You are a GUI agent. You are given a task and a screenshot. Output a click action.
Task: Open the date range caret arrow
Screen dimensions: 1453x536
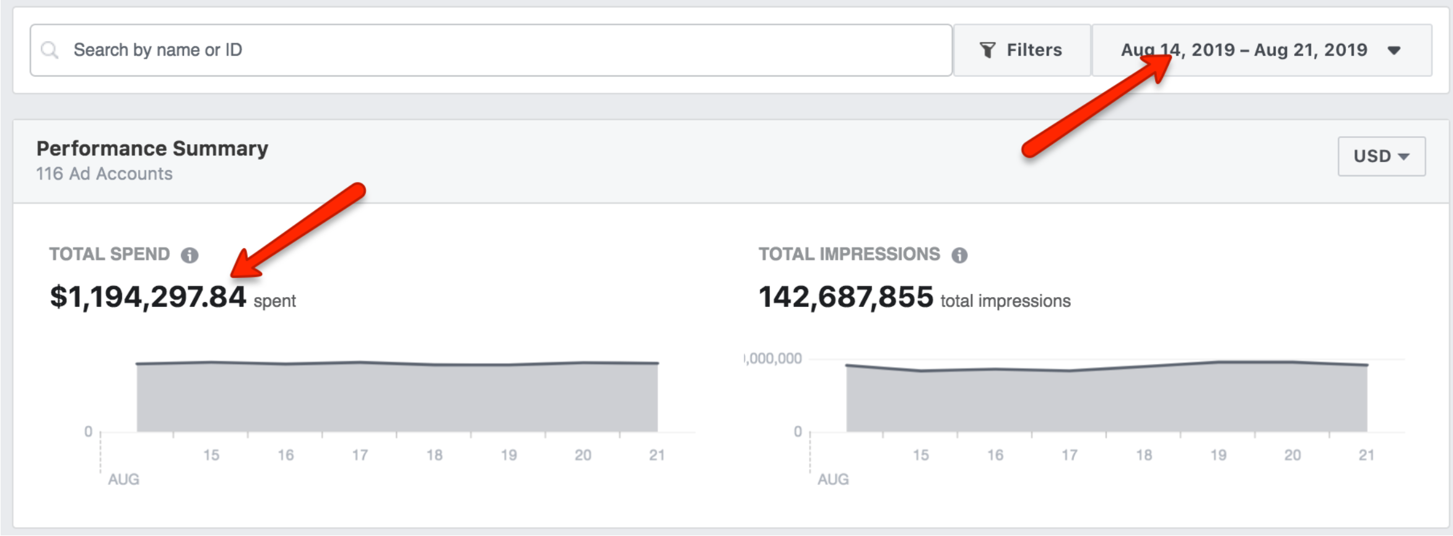point(1394,51)
